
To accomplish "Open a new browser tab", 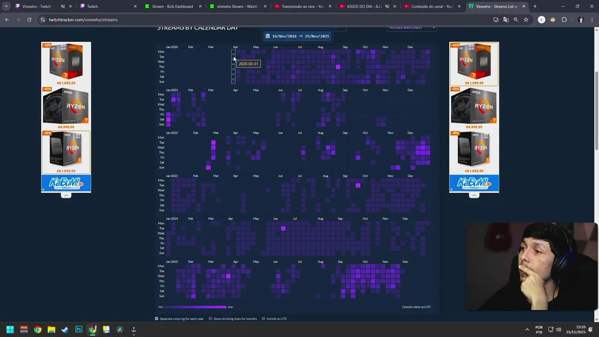I will click(535, 7).
